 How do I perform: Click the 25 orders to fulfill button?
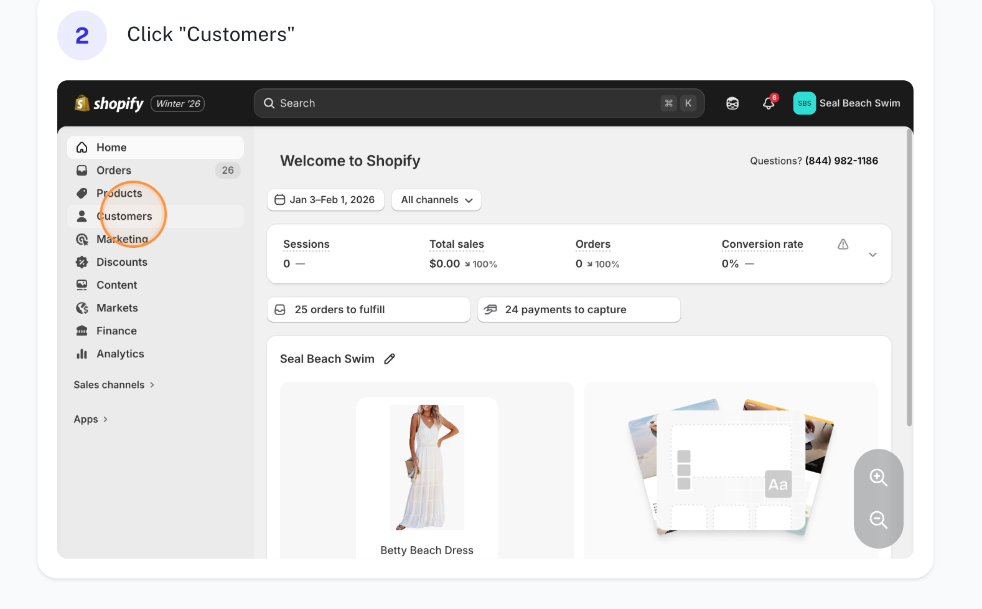tap(368, 309)
